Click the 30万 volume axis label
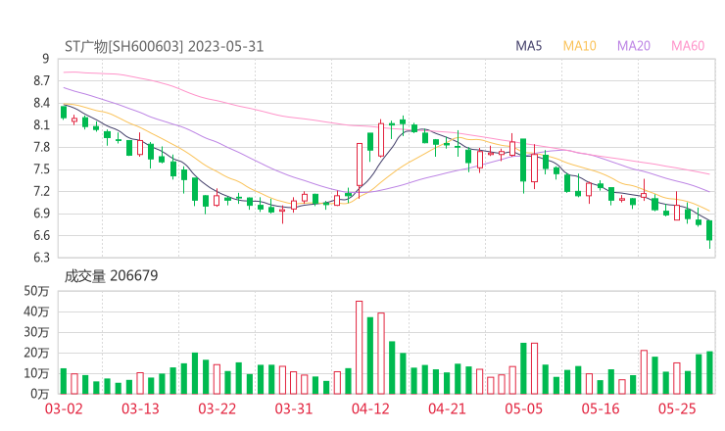The height and width of the screenshot is (431, 725). [36, 332]
